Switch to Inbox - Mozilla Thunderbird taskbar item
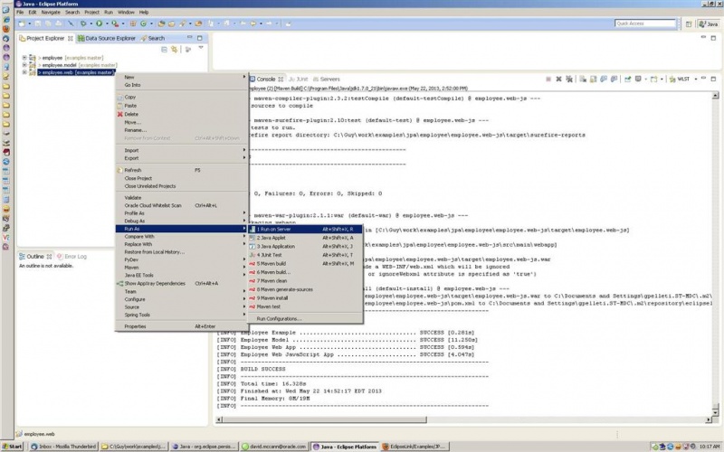This screenshot has width=724, height=452. pyautogui.click(x=63, y=447)
